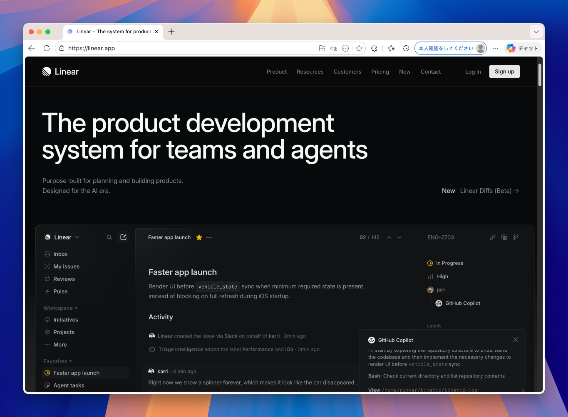
Task: Click the translate page icon in address bar
Action: (x=334, y=48)
